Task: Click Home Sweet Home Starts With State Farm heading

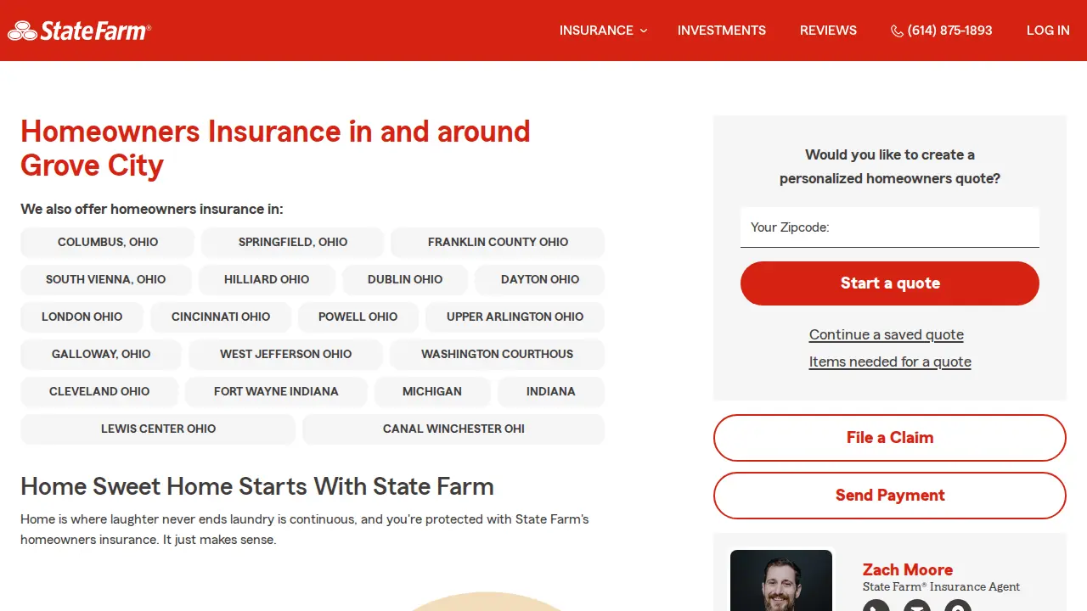Action: click(x=257, y=486)
